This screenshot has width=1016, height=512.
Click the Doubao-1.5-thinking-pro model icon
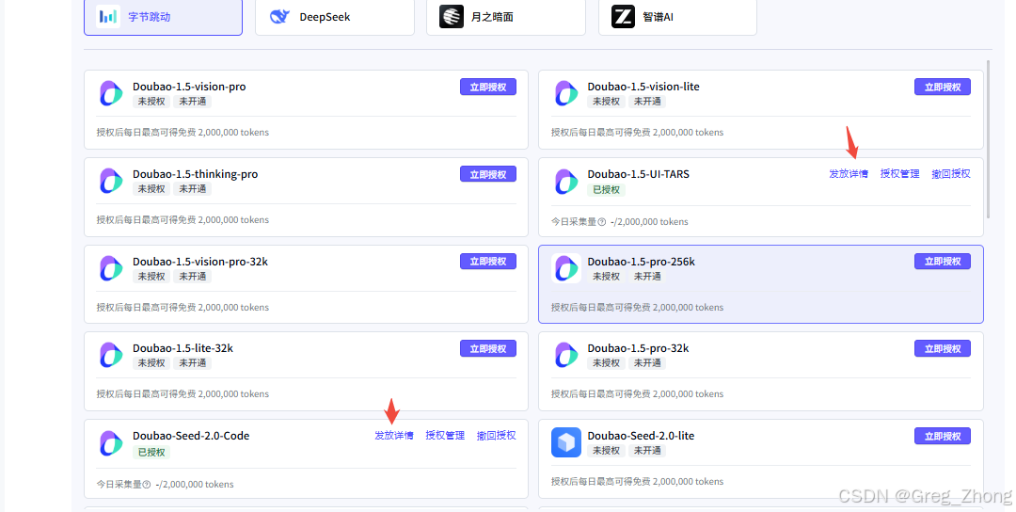coord(111,181)
